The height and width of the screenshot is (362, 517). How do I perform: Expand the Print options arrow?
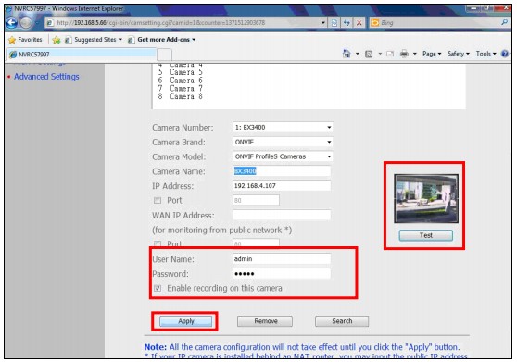(415, 54)
